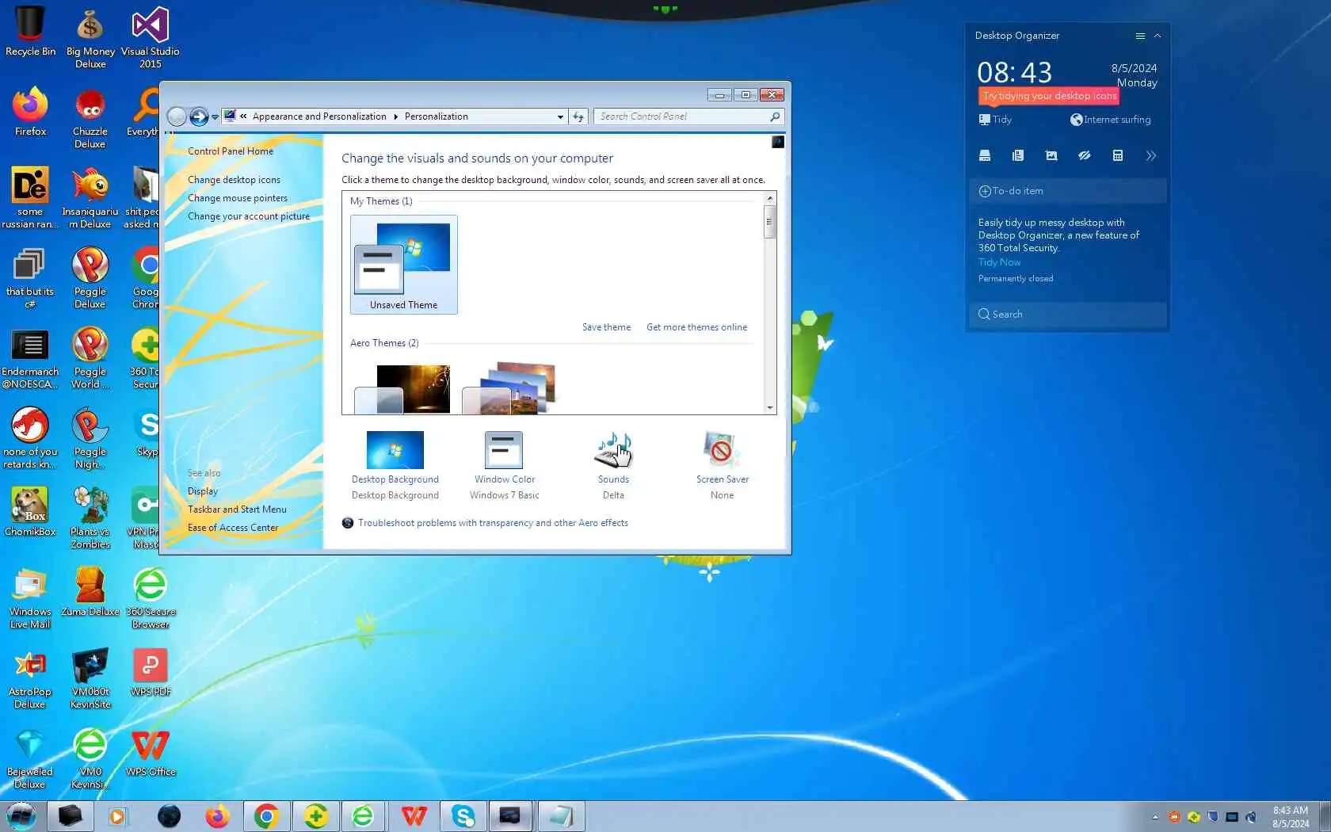Open Skype from the taskbar

[463, 816]
